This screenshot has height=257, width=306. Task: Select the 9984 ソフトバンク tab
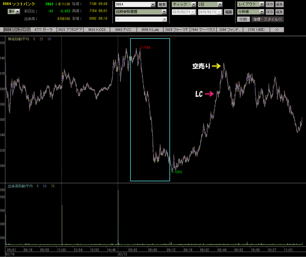tap(17, 30)
